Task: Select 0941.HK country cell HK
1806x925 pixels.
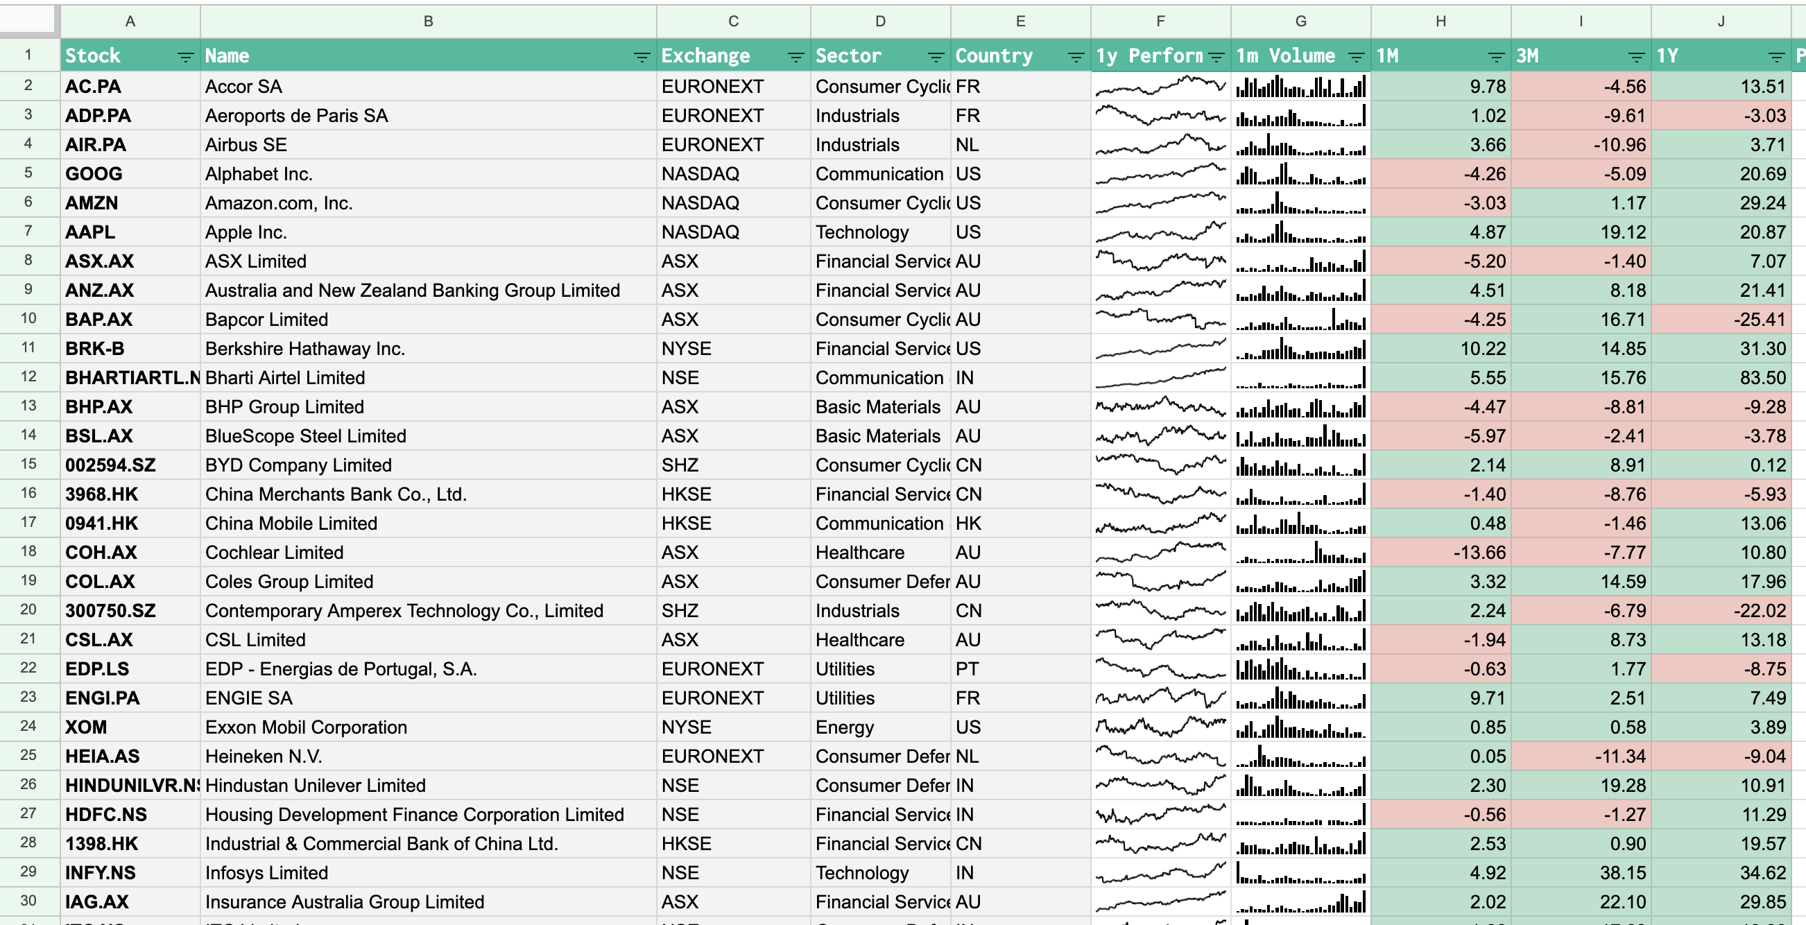Action: 1020,523
